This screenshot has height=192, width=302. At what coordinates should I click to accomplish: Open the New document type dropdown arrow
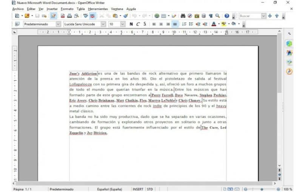coord(22,16)
